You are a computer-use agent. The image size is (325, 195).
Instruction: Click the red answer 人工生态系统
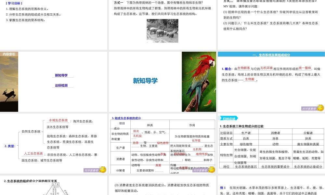tap(33, 153)
